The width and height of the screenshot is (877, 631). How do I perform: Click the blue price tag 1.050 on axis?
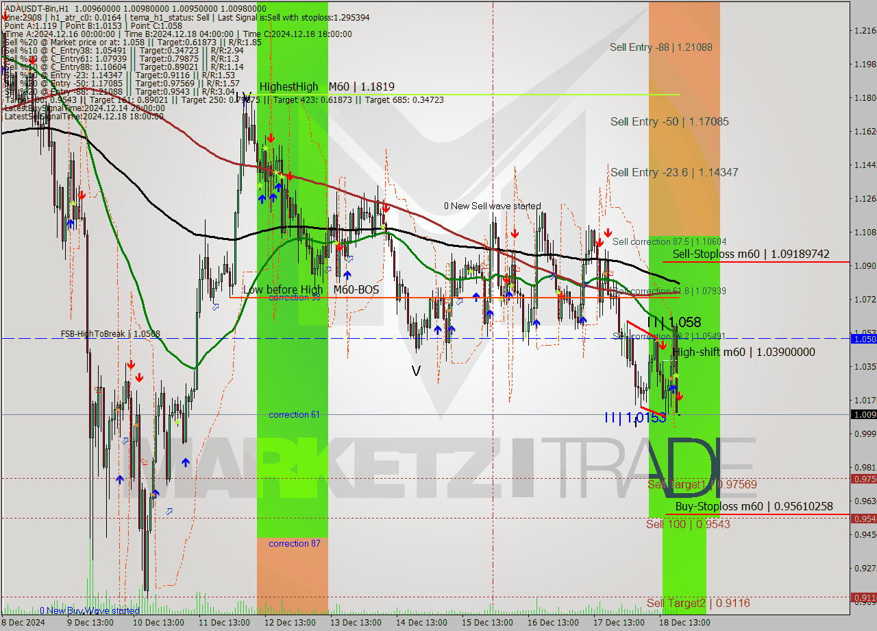coord(863,339)
